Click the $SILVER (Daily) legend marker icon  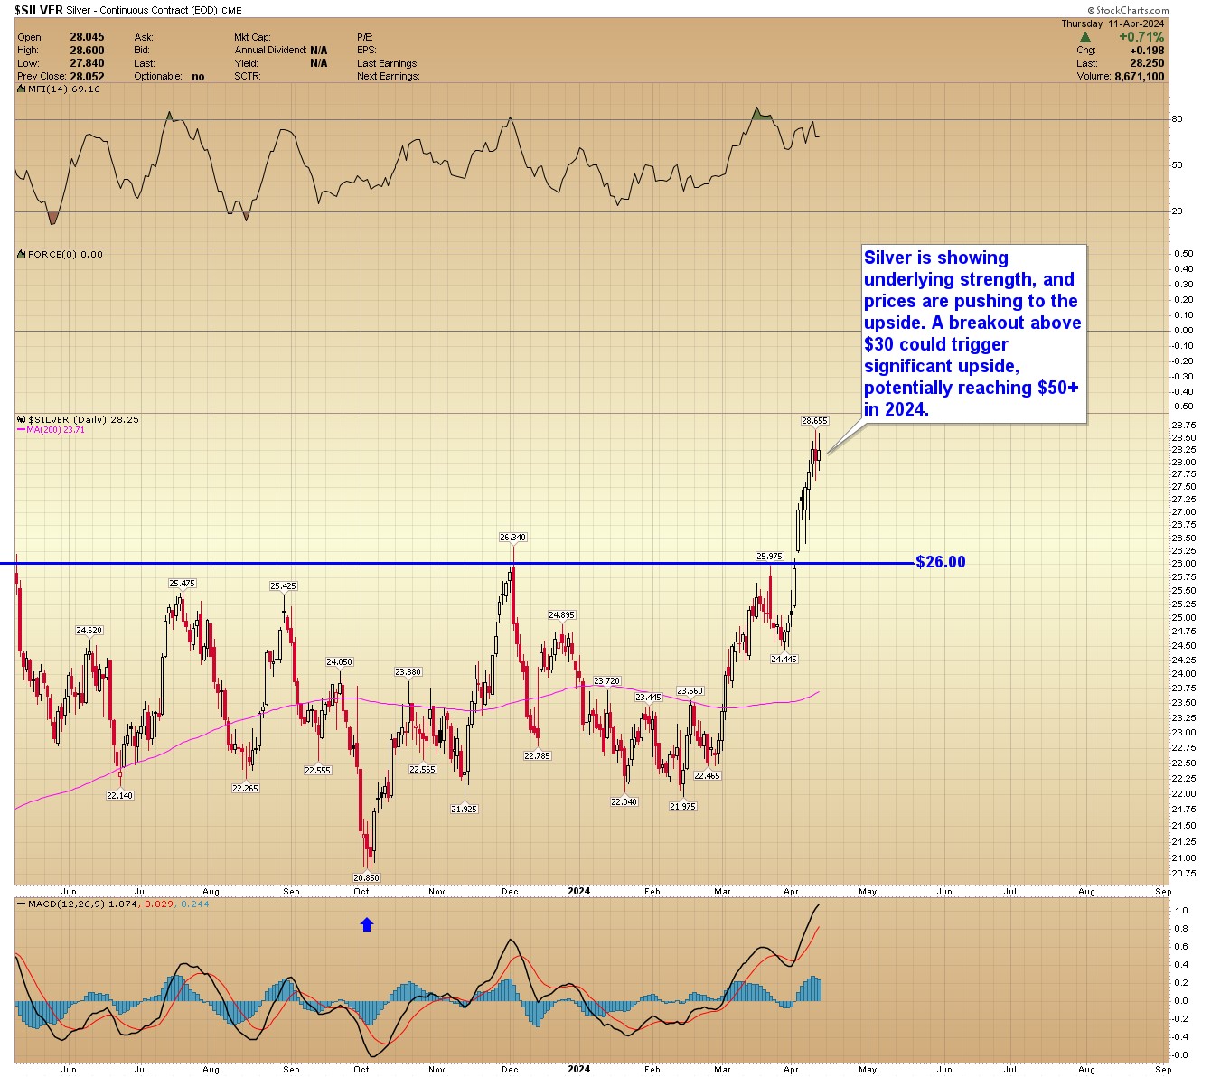(x=22, y=419)
